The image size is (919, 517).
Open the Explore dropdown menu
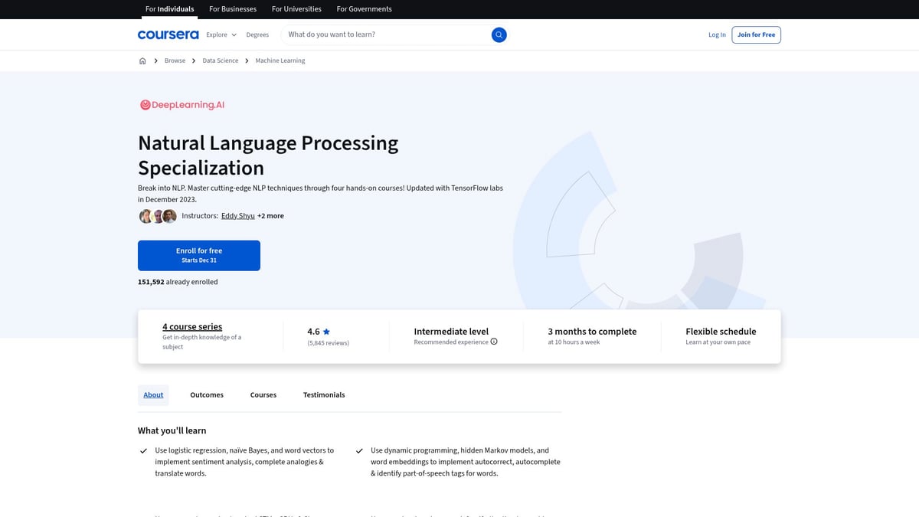[x=221, y=34]
